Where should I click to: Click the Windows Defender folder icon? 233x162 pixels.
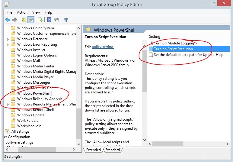[x=13, y=39]
